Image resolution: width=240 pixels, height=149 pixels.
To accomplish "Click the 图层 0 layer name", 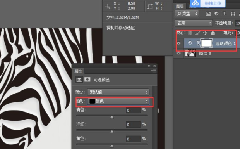I will (205, 53).
